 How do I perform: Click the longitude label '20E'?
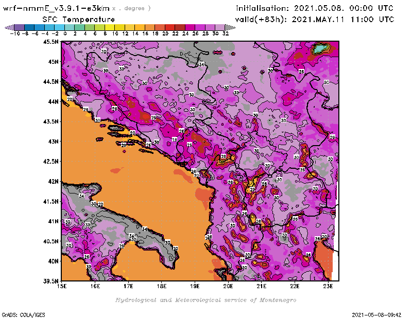pos(228,286)
